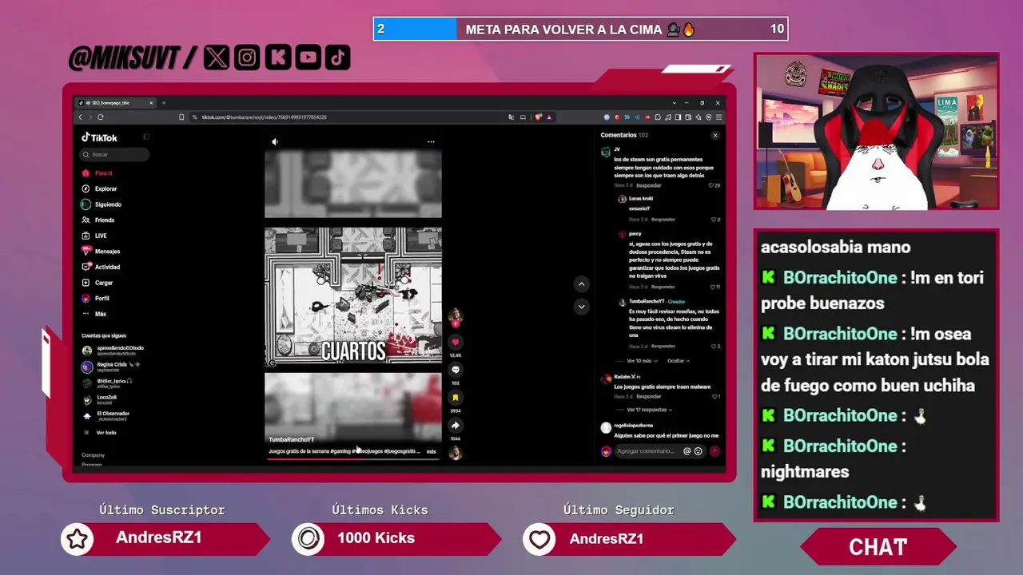Follow creator via avatar plus button
1023x575 pixels.
point(456,323)
